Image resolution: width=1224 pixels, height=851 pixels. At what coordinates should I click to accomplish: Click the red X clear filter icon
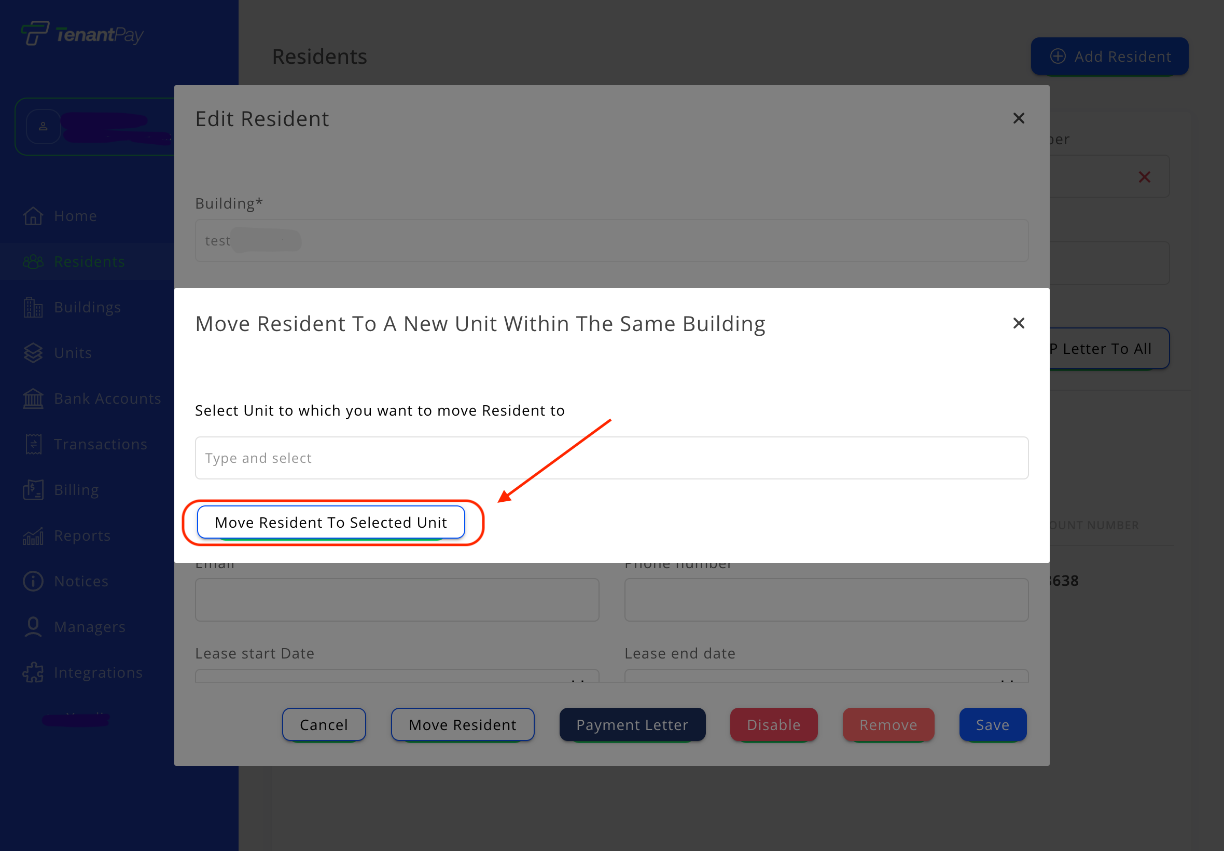pos(1144,177)
